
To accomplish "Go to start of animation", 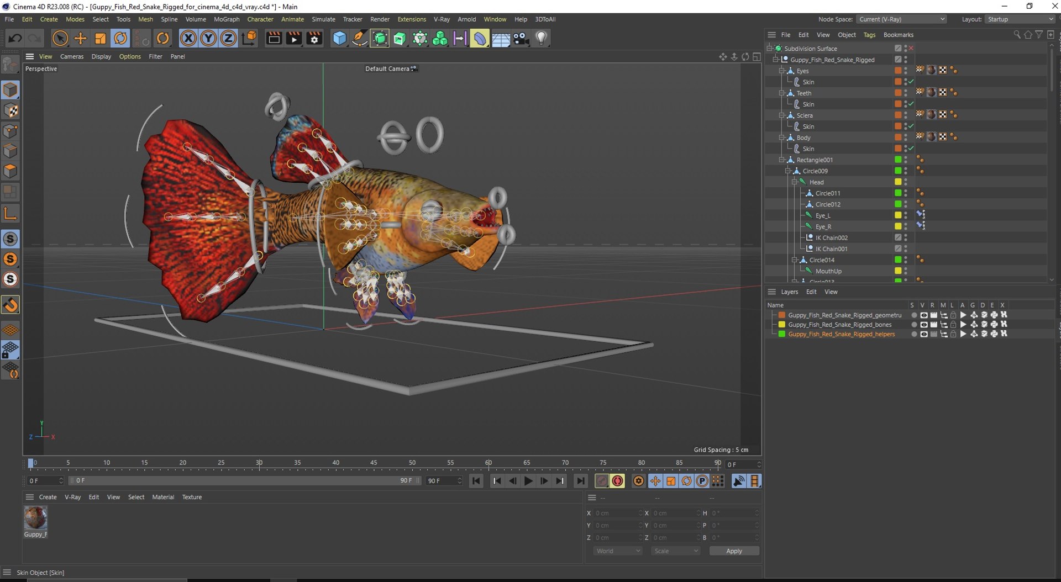I will (x=476, y=481).
